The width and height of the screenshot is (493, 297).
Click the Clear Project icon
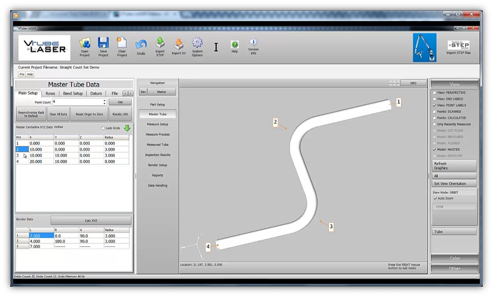tap(122, 44)
